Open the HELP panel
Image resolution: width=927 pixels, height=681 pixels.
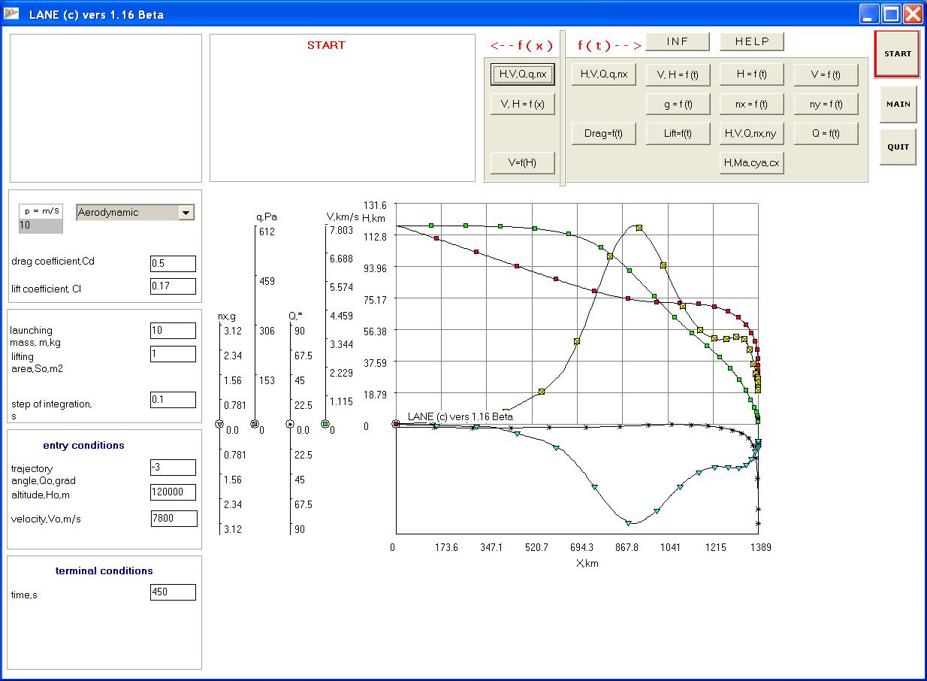(752, 41)
